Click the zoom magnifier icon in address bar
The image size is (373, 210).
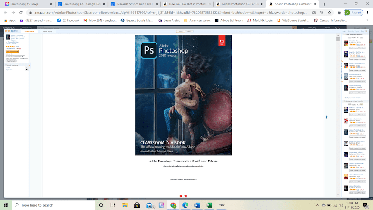(x=322, y=13)
